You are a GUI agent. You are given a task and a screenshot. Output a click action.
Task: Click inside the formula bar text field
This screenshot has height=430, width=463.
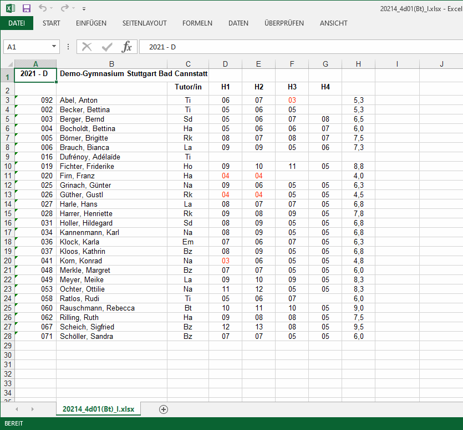click(299, 47)
